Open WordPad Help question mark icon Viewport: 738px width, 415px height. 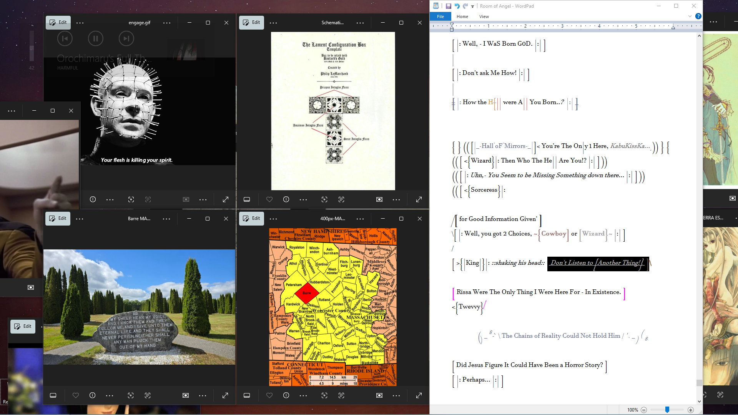[698, 16]
